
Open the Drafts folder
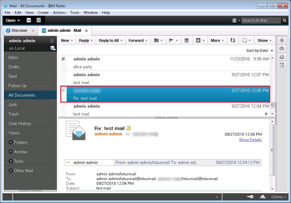pos(30,67)
